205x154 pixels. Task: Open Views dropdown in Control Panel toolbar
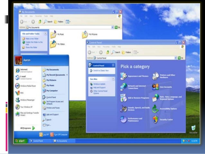pos(136,52)
